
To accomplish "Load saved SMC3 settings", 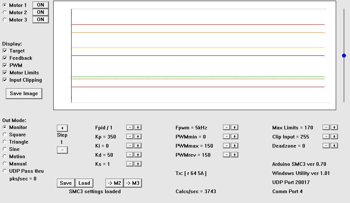I will (x=84, y=183).
